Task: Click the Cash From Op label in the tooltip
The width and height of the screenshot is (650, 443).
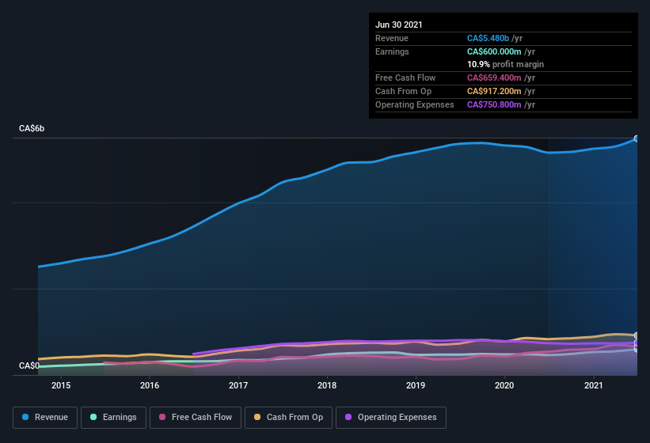Action: click(403, 91)
